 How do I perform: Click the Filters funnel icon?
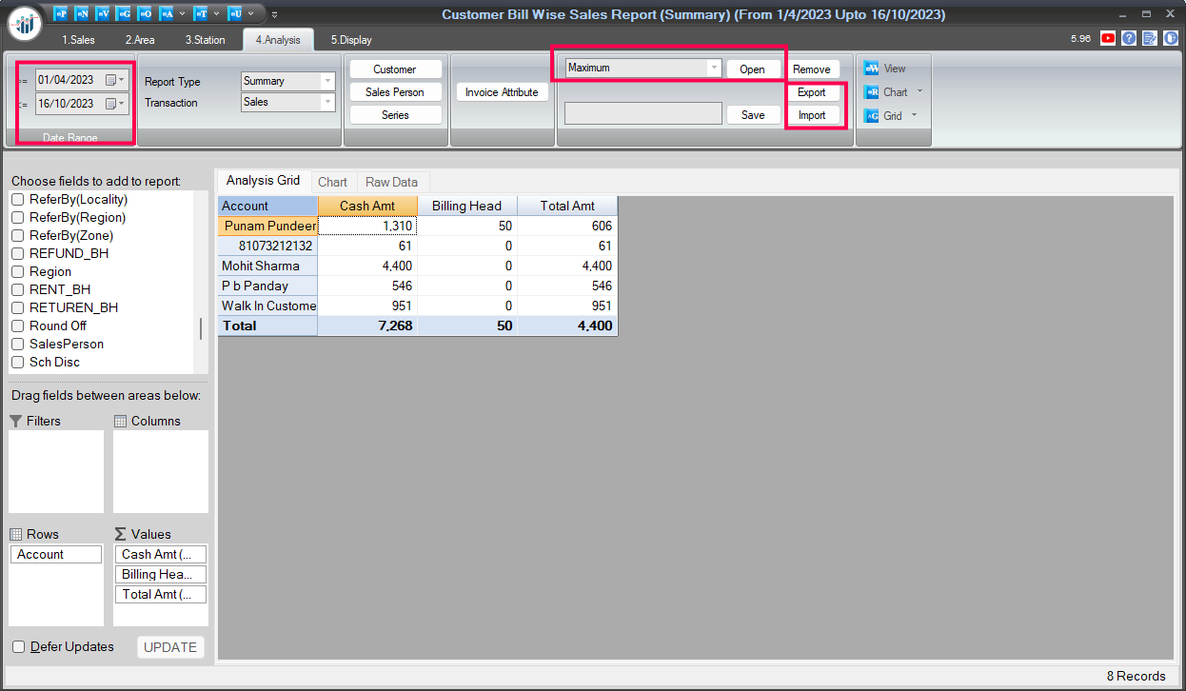coord(15,421)
